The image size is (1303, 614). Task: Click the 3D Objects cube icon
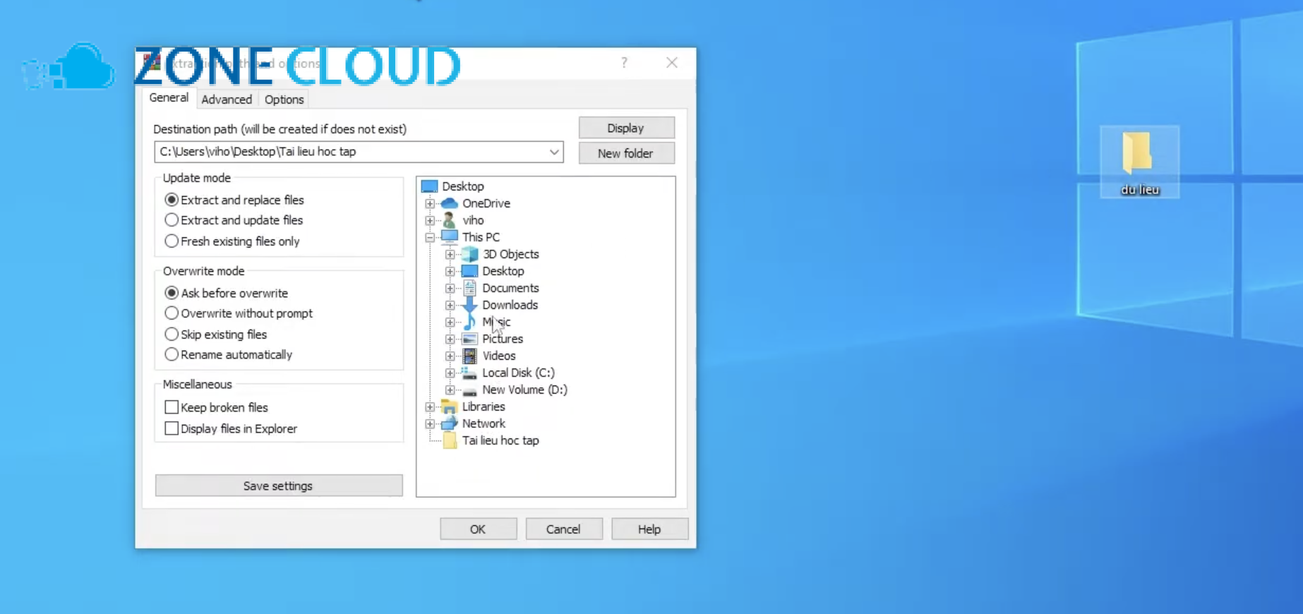[x=469, y=254]
